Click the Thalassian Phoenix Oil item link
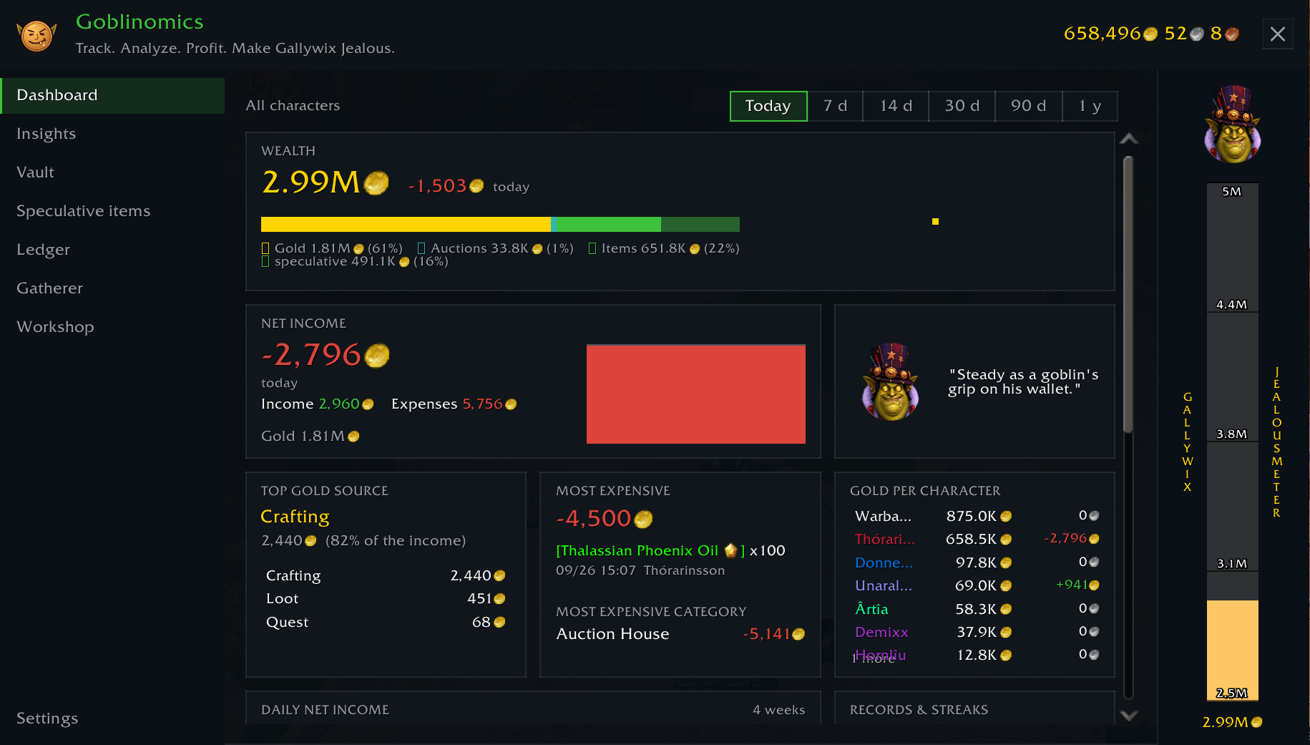This screenshot has width=1310, height=745. click(x=650, y=550)
